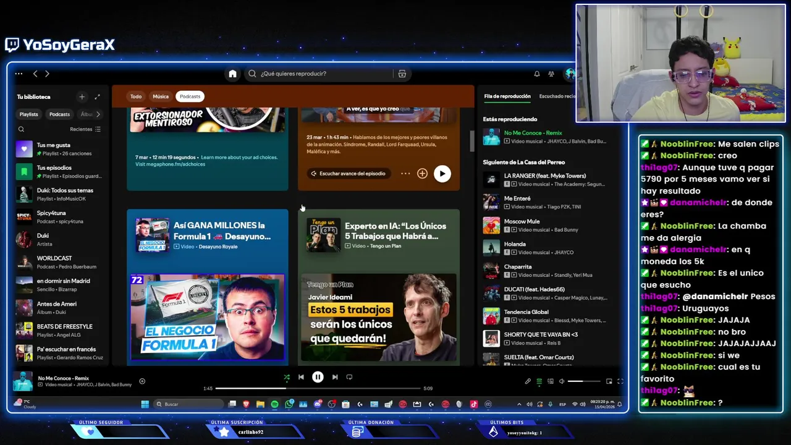Open WhatsApp from the Windows taskbar
The height and width of the screenshot is (445, 791).
(x=289, y=404)
